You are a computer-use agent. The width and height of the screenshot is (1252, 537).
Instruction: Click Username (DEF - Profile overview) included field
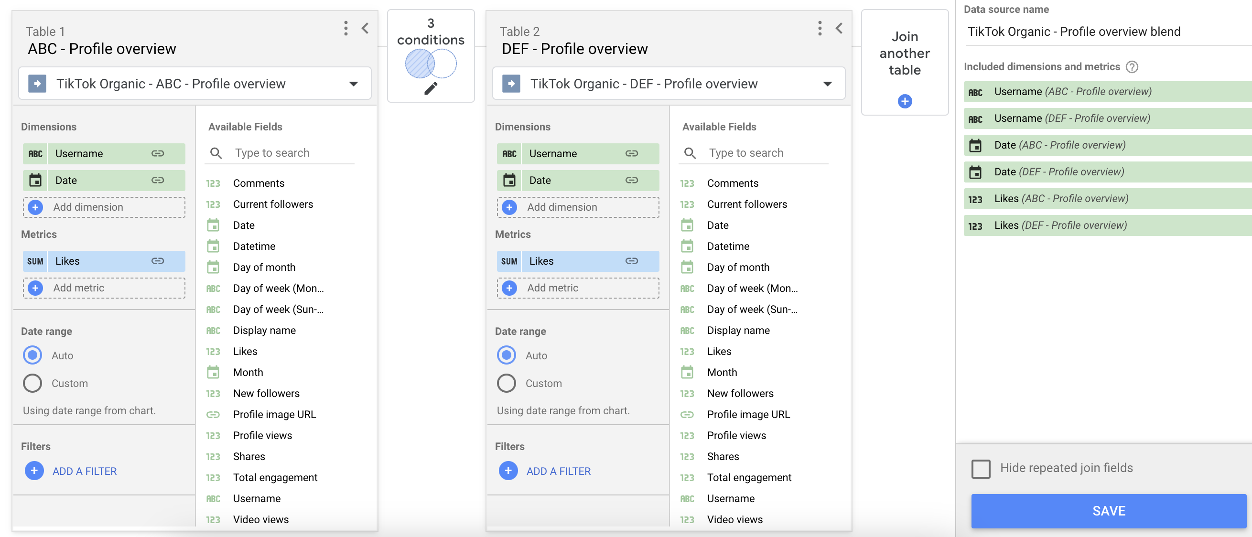(1108, 118)
